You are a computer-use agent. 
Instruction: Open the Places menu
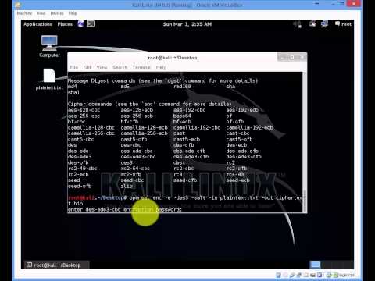pos(65,24)
